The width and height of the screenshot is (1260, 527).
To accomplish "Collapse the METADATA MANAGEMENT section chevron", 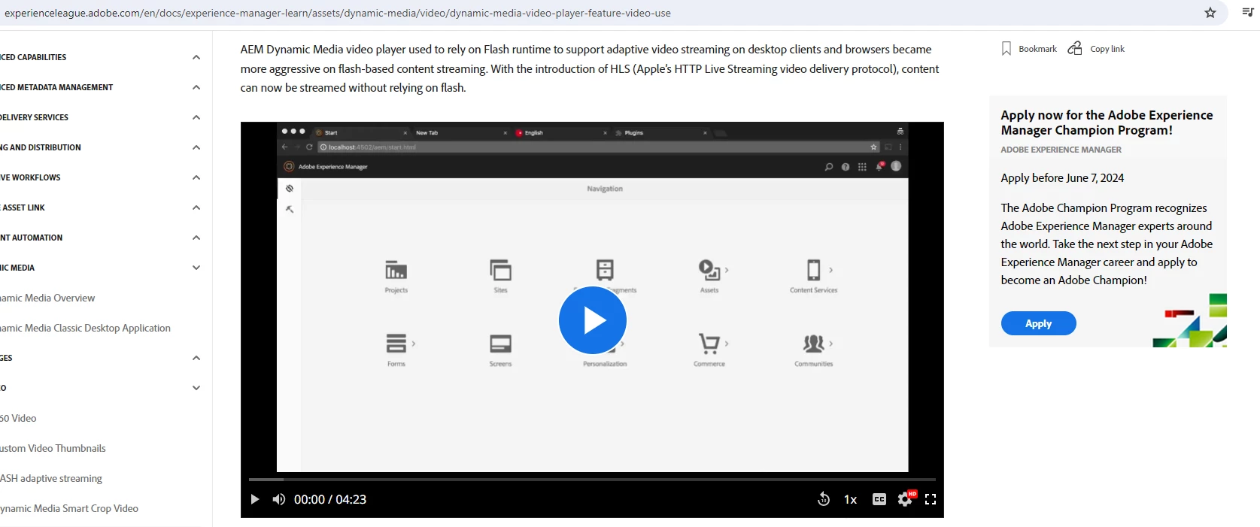I will click(196, 87).
